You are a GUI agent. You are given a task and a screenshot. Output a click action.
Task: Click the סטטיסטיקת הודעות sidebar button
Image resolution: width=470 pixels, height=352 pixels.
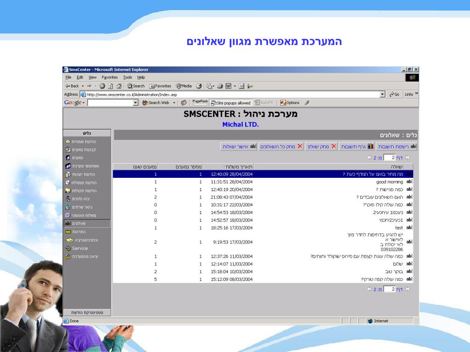coord(87,313)
